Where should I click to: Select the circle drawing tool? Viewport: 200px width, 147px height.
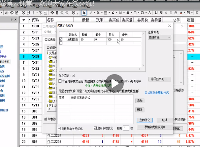pos(142,13)
